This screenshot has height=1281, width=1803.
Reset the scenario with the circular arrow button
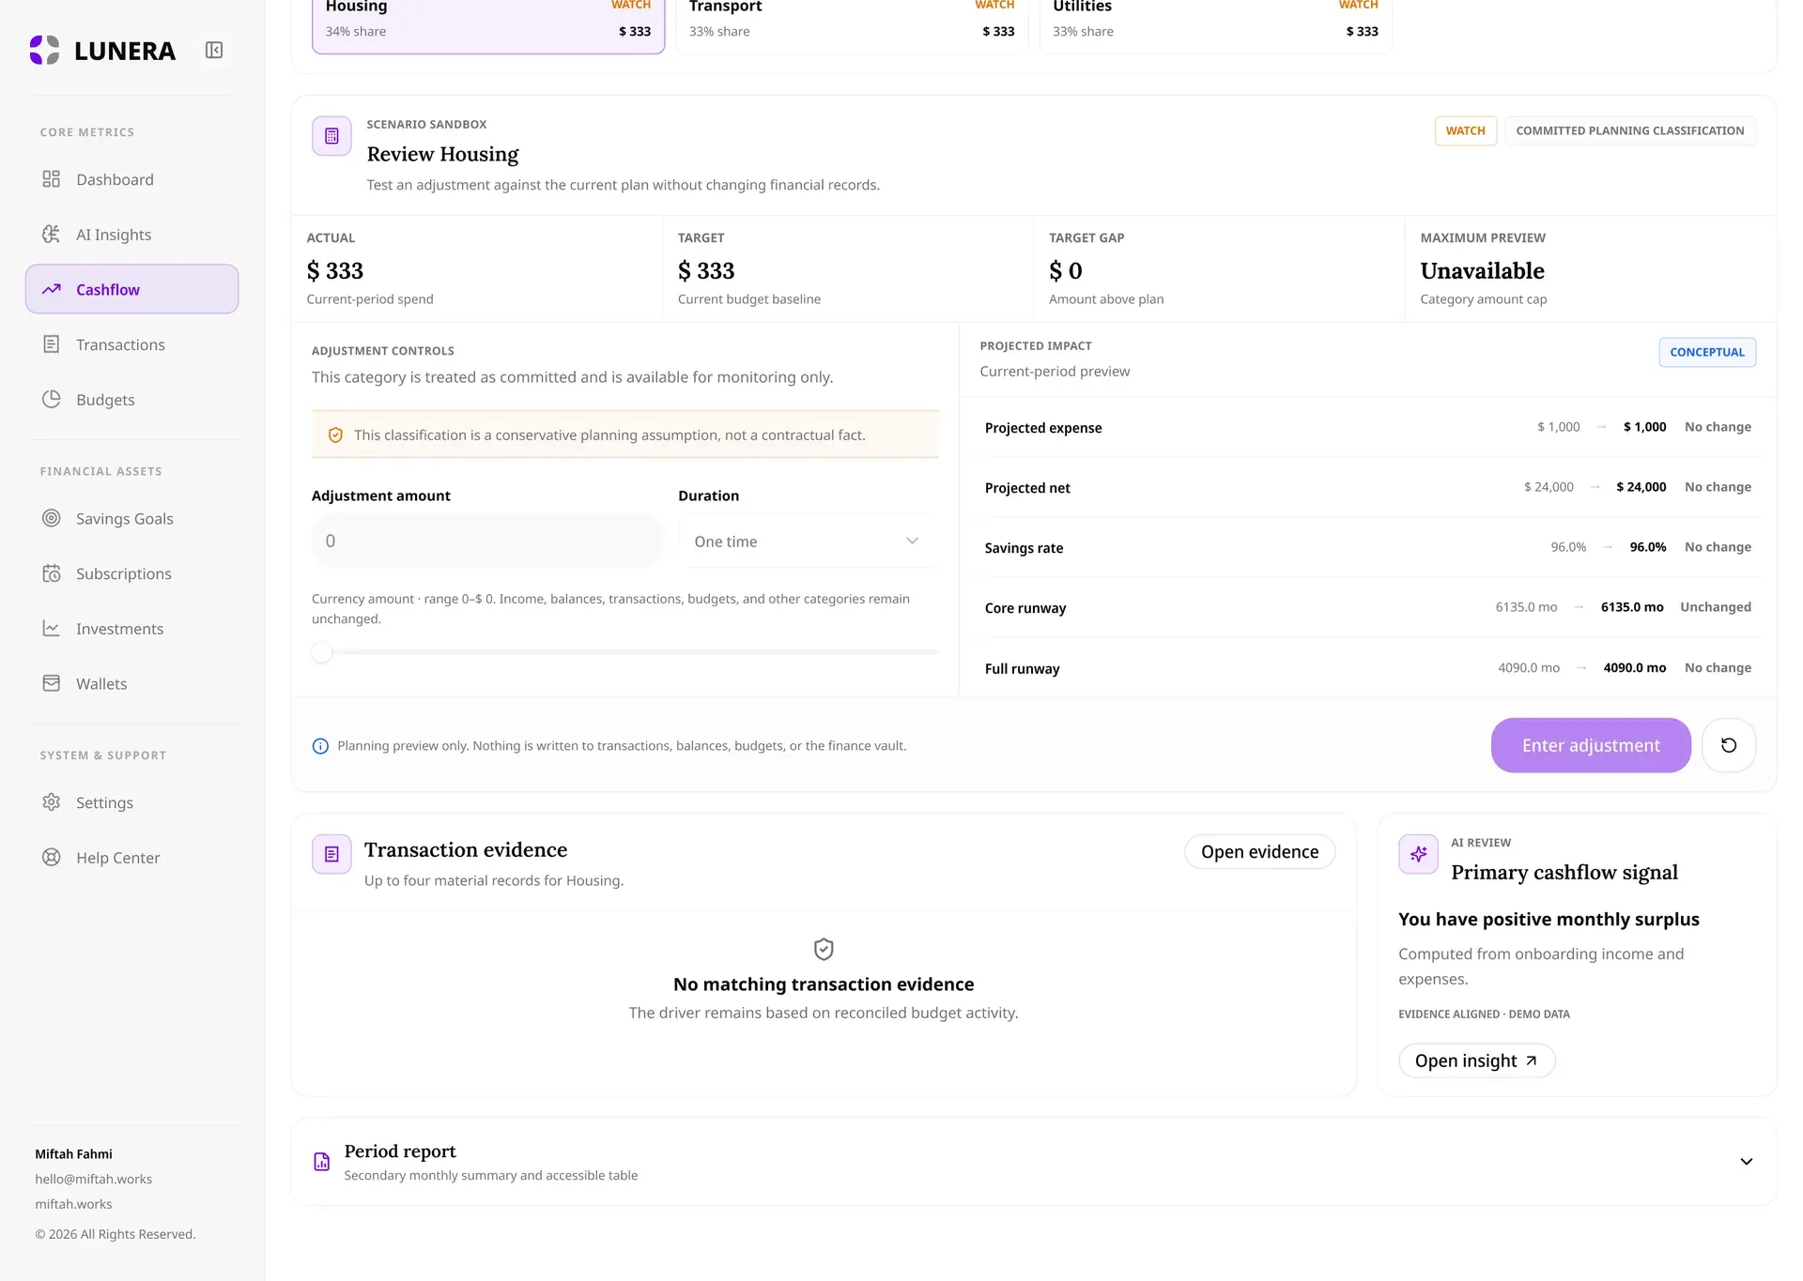click(x=1729, y=745)
